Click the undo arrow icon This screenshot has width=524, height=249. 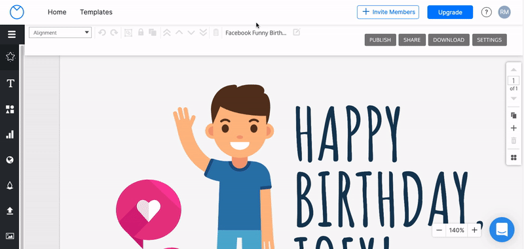(102, 33)
